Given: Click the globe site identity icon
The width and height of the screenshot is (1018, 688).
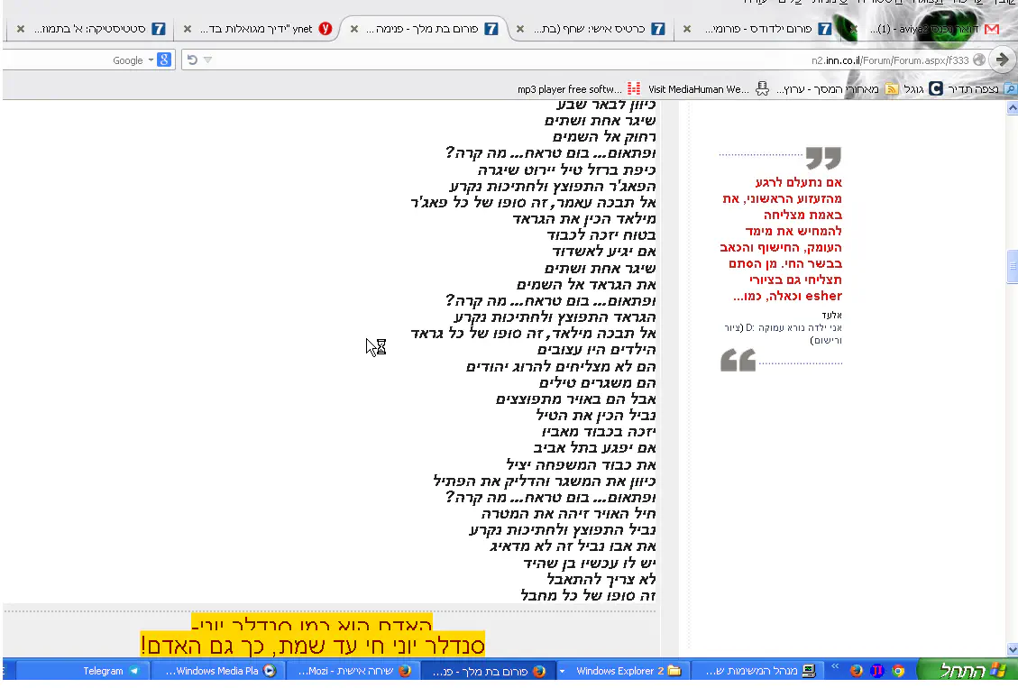Looking at the screenshot, I should [979, 60].
